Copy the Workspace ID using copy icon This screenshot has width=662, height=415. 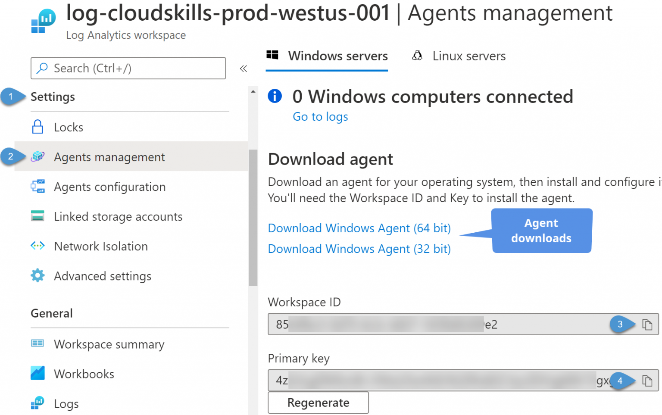point(647,325)
